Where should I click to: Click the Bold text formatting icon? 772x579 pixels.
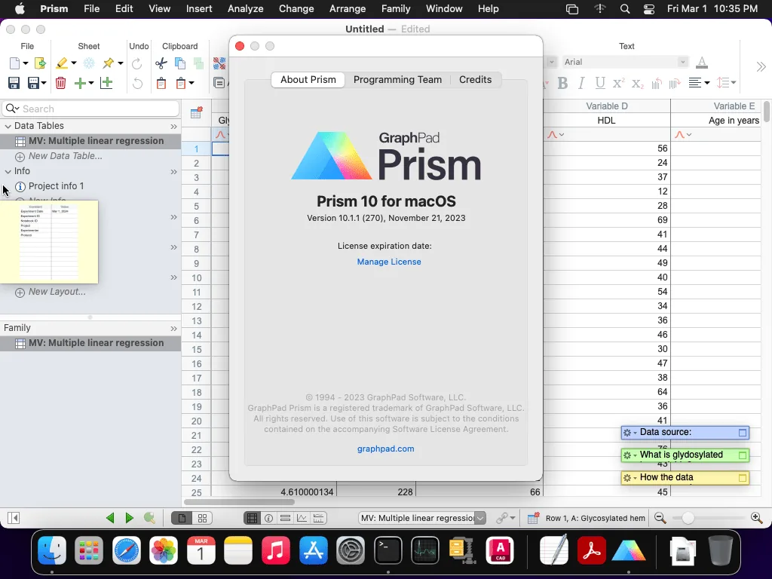[x=562, y=83]
